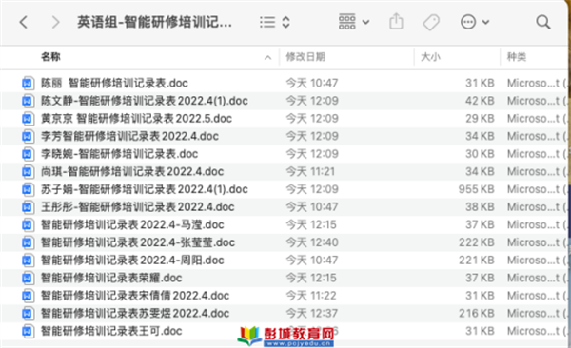Image resolution: width=571 pixels, height=348 pixels.
Task: Open the more actions ellipsis icon
Action: 468,22
